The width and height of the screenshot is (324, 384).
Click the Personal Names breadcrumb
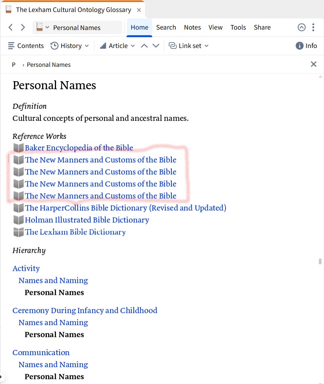click(x=48, y=65)
